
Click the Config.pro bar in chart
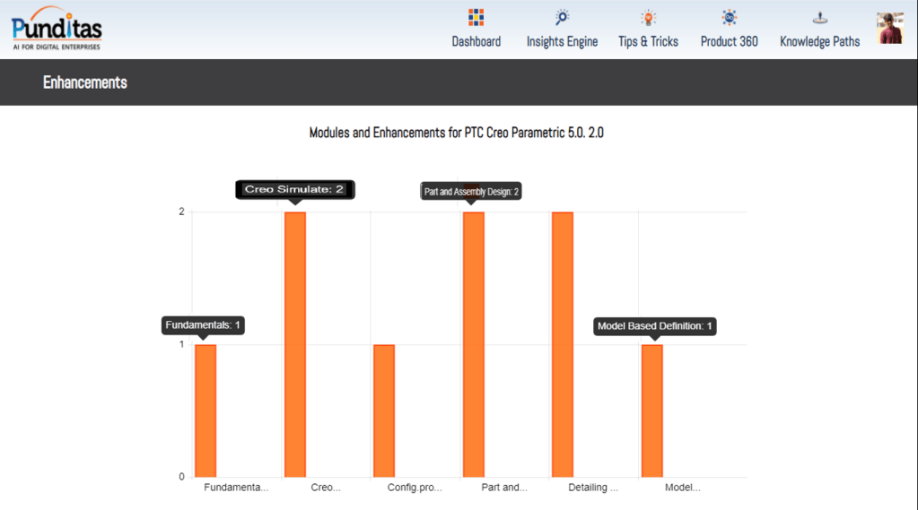pos(384,411)
